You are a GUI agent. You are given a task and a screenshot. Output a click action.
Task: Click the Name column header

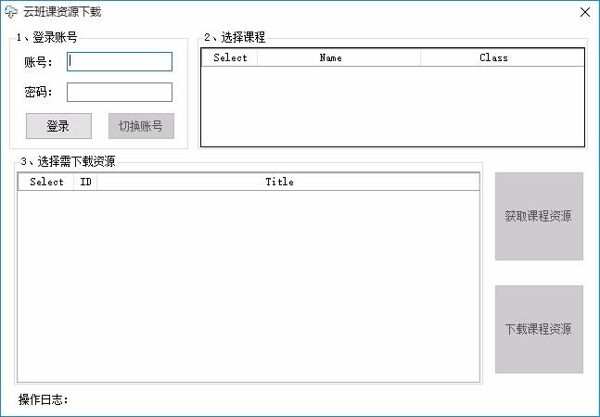click(339, 57)
